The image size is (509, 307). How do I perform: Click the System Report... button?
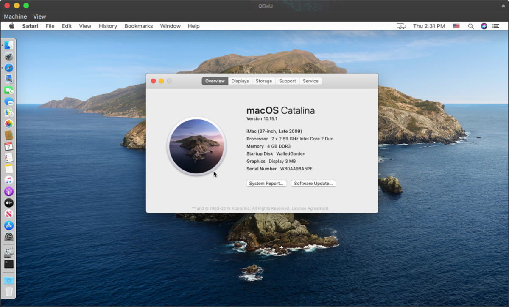[x=266, y=184]
